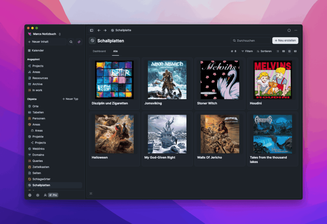The width and height of the screenshot is (327, 224).
Task: Focus the Durchsuchen search field
Action: 251,40
